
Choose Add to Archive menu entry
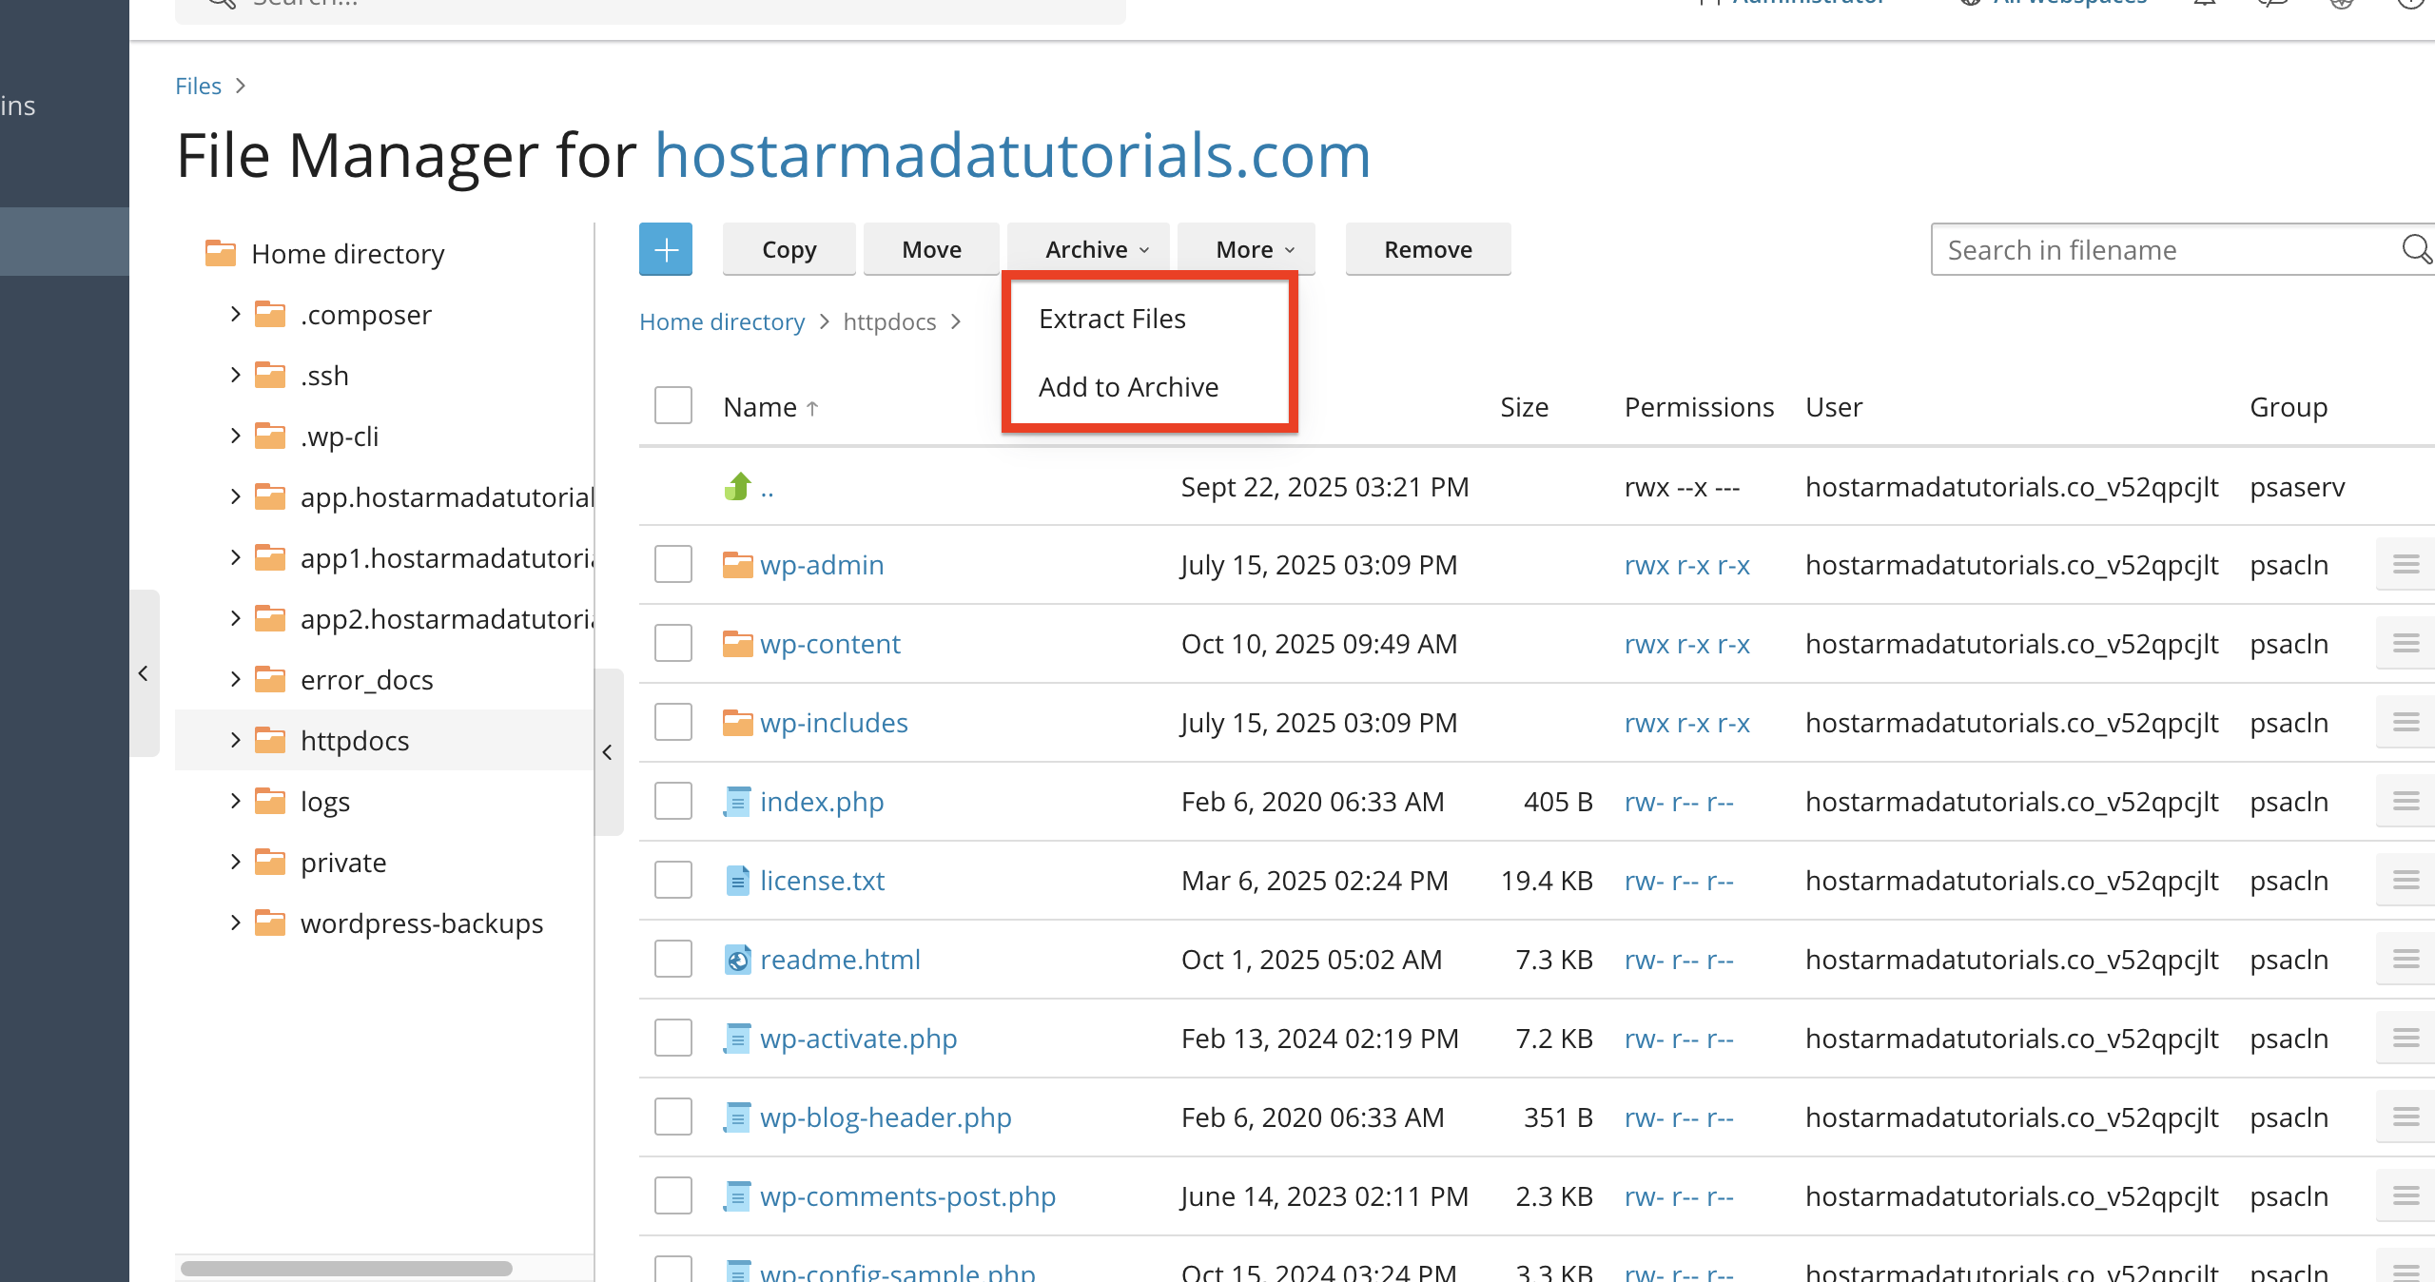(1129, 387)
